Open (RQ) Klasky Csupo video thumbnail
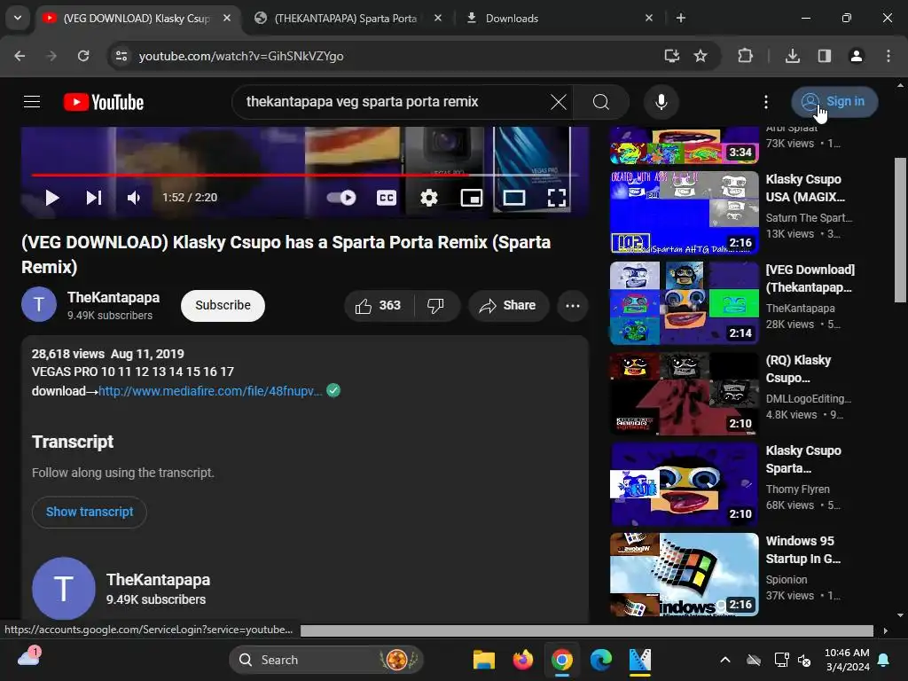The height and width of the screenshot is (681, 908). click(685, 394)
